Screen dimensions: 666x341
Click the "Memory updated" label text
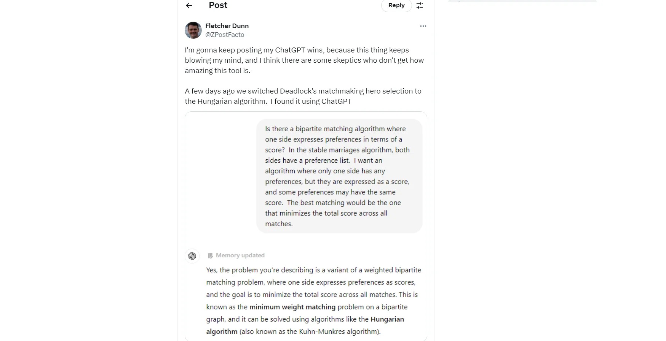[240, 255]
